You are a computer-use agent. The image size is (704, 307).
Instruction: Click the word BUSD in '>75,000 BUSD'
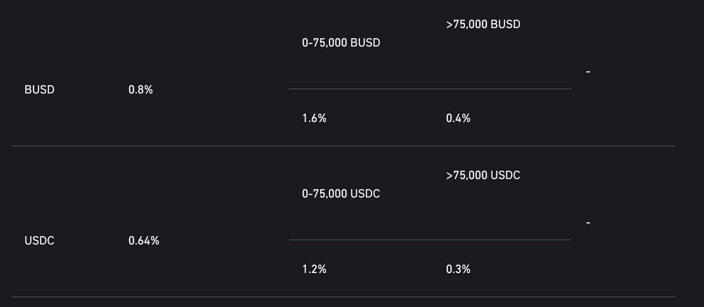(506, 24)
